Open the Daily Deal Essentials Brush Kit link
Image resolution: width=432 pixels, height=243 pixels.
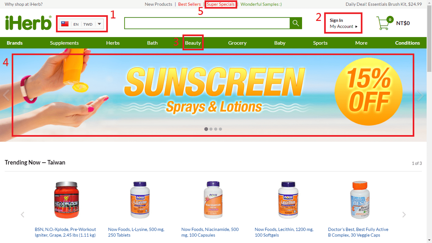[384, 4]
